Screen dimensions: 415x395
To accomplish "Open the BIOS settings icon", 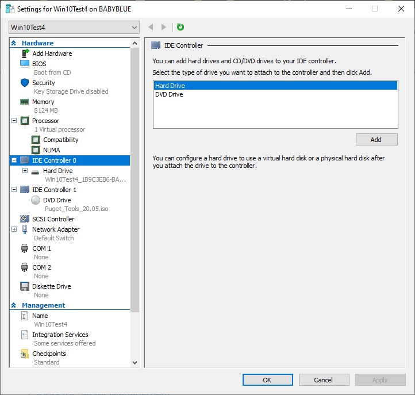I will coord(25,64).
